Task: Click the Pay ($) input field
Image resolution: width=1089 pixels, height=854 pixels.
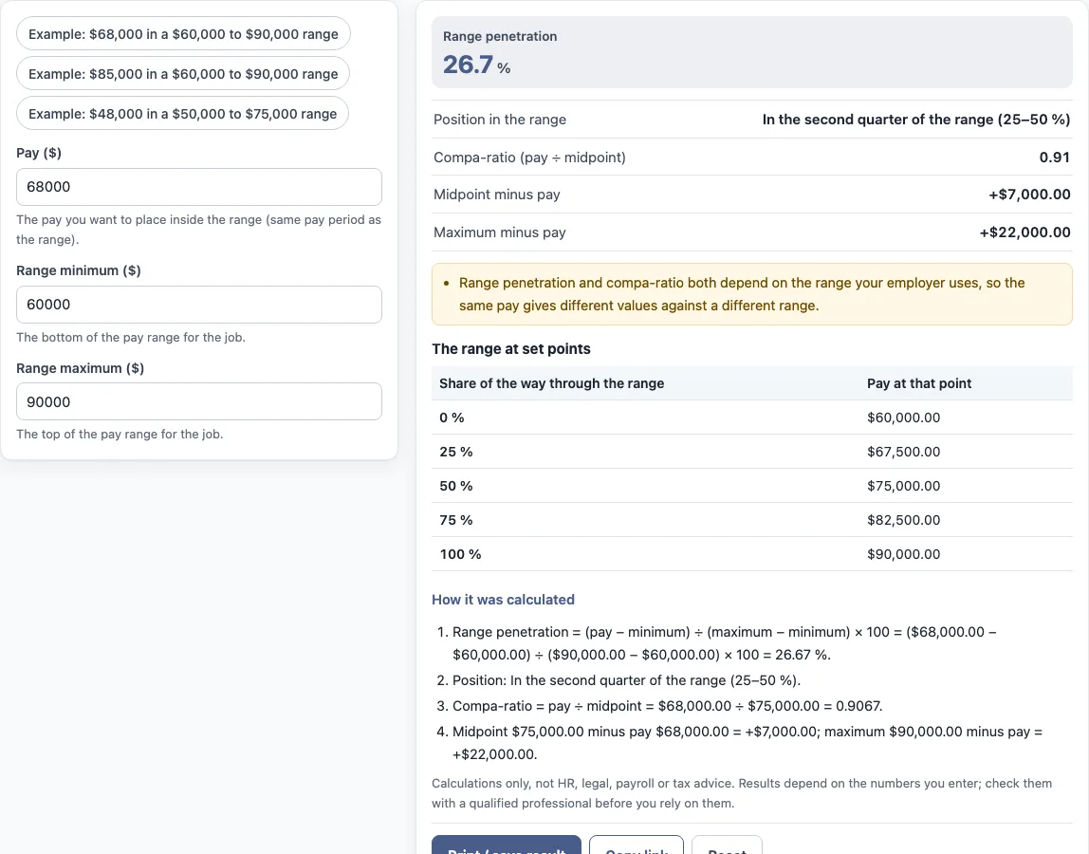Action: (x=199, y=187)
